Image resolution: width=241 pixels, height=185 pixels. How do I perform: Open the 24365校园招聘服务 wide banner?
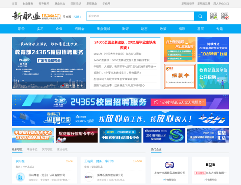121,102
